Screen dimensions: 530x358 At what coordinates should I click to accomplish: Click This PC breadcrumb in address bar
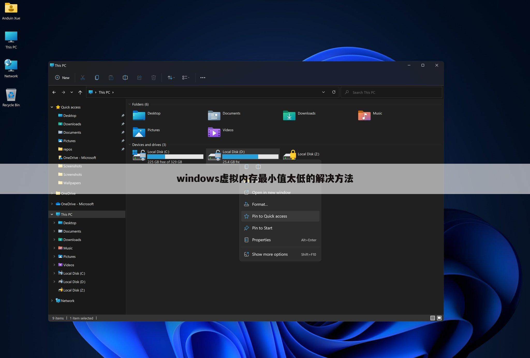pyautogui.click(x=104, y=92)
